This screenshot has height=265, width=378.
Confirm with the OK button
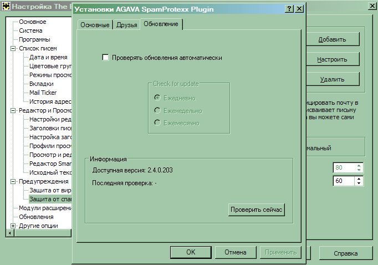(x=191, y=252)
